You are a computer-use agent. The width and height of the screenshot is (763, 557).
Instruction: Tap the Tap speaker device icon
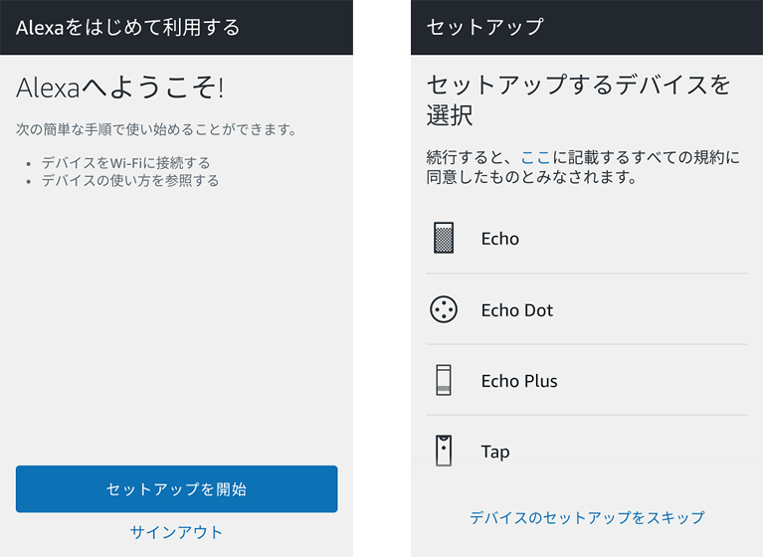click(x=444, y=451)
